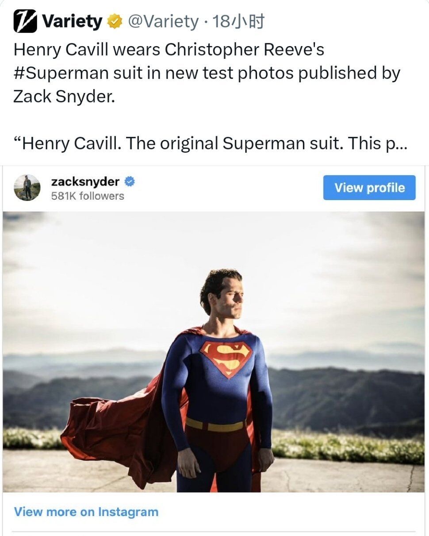429x536 pixels.
Task: Click View more on Instagram
Action: [86, 512]
